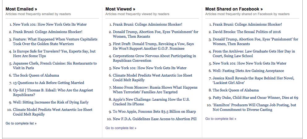Image resolution: width=307 pixels, height=139 pixels.
Task: Open the Golden State Warriors venture capitalists feature
Action: tap(55, 42)
